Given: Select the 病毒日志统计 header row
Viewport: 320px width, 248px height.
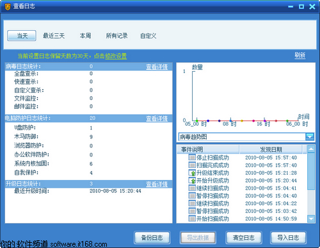Looking at the screenshot, I should [88, 67].
